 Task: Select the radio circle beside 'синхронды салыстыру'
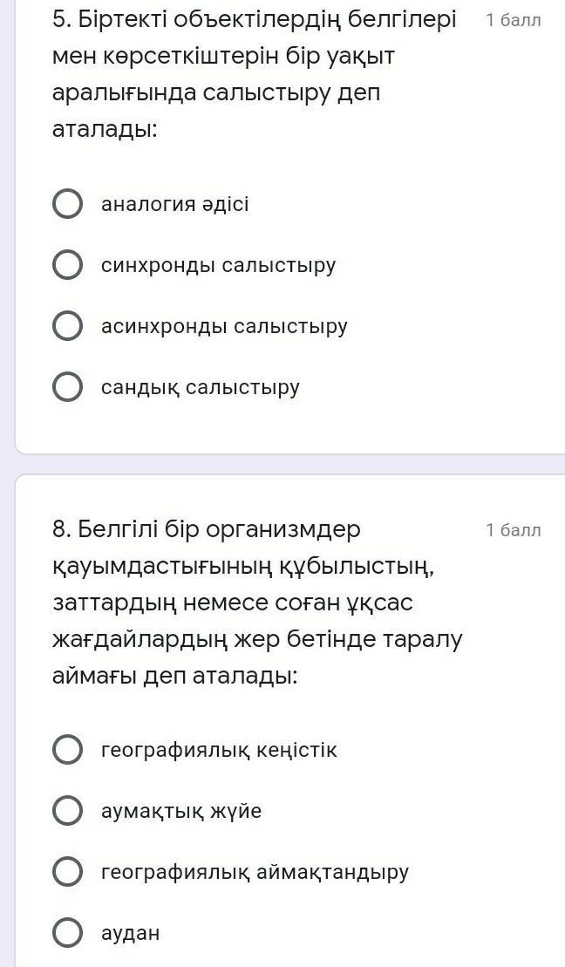pyautogui.click(x=68, y=265)
